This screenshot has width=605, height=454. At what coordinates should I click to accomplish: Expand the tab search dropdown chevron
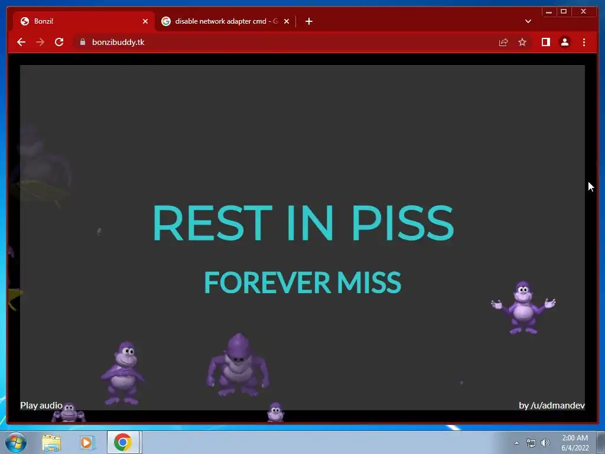pos(528,21)
